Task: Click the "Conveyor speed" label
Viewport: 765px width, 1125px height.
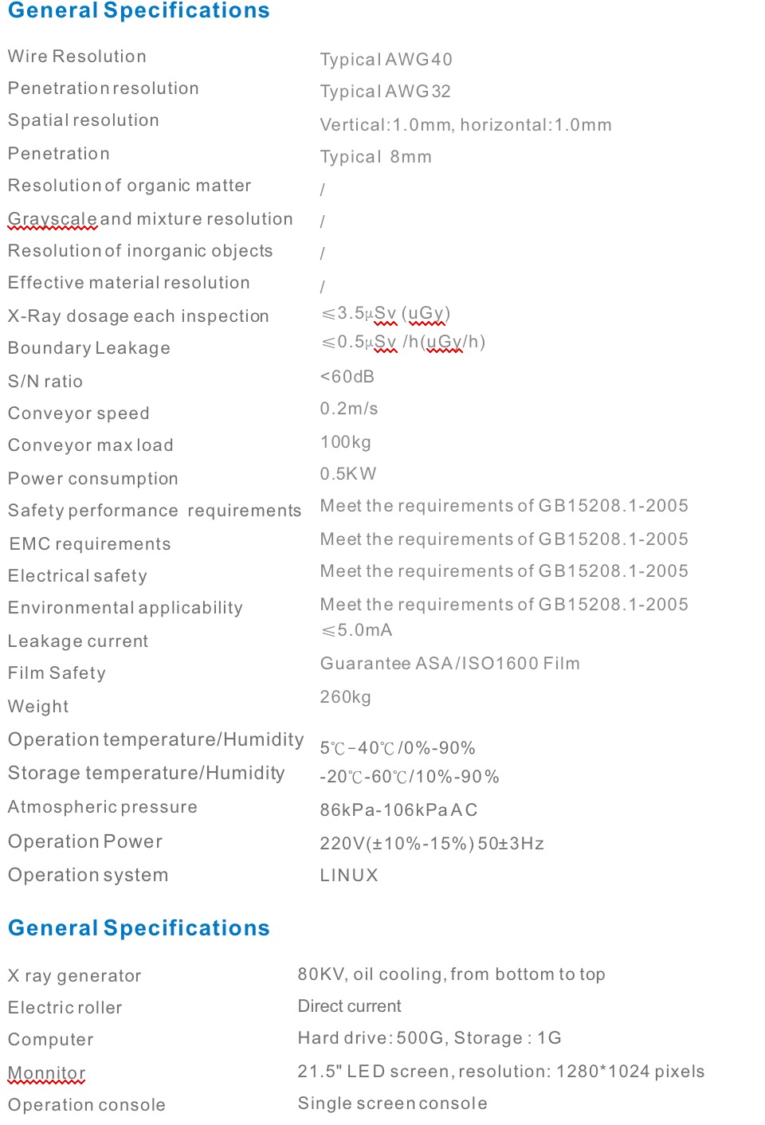Action: 79,414
